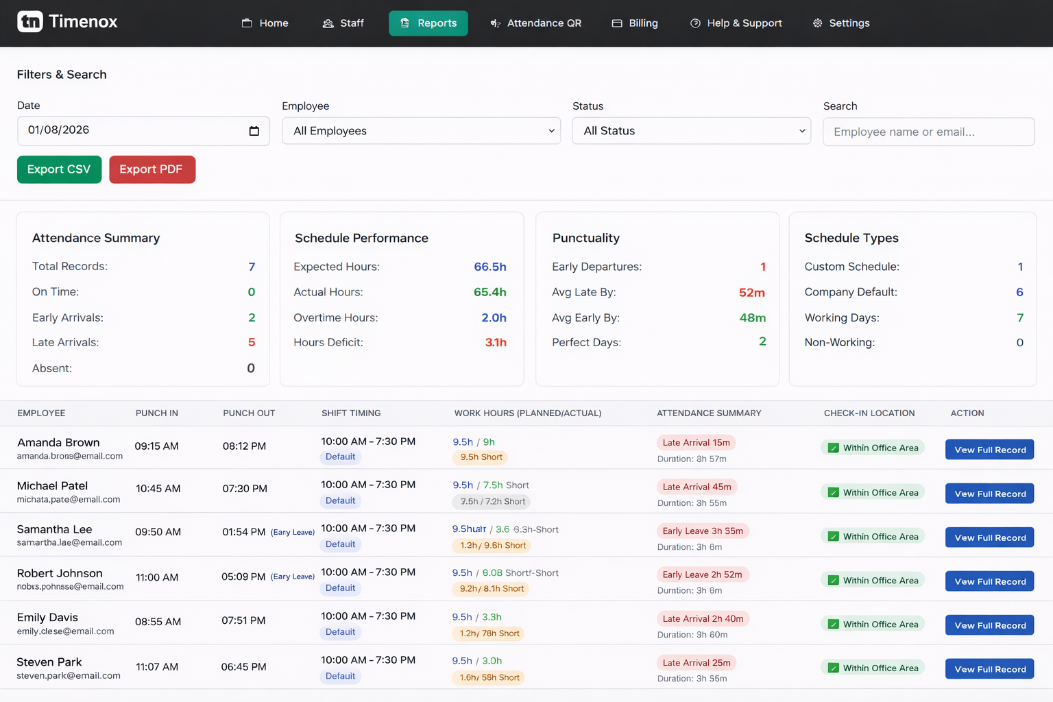Click the employee search input field
The height and width of the screenshot is (702, 1053).
[928, 132]
